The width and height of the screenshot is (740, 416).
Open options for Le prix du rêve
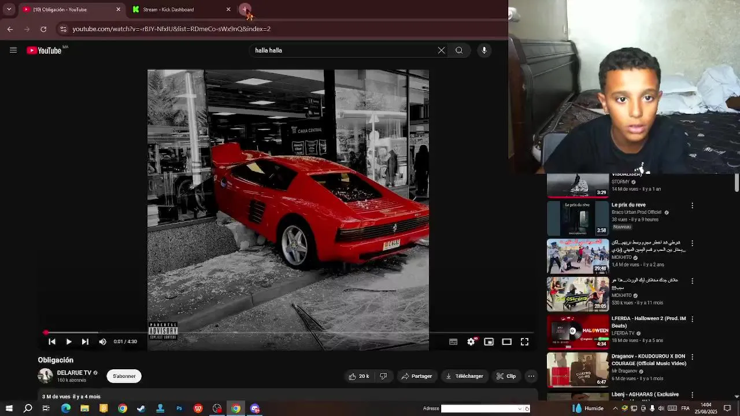(x=692, y=206)
